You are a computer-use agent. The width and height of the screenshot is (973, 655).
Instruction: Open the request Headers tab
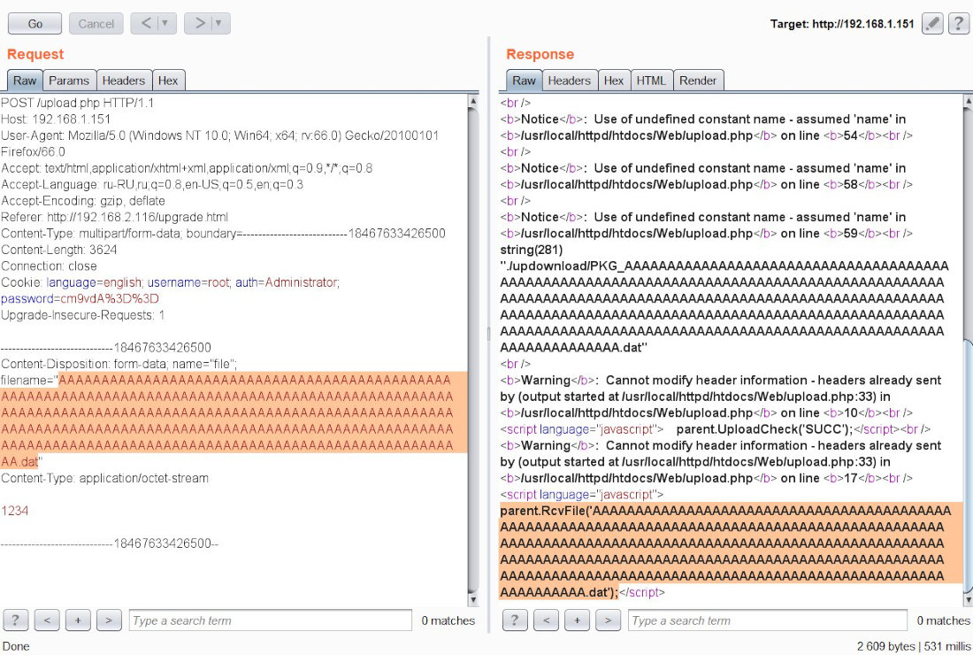tap(124, 81)
